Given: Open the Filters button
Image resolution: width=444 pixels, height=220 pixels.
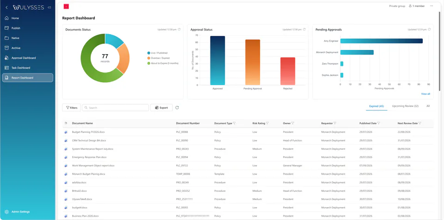Looking at the screenshot, I should click(x=71, y=108).
